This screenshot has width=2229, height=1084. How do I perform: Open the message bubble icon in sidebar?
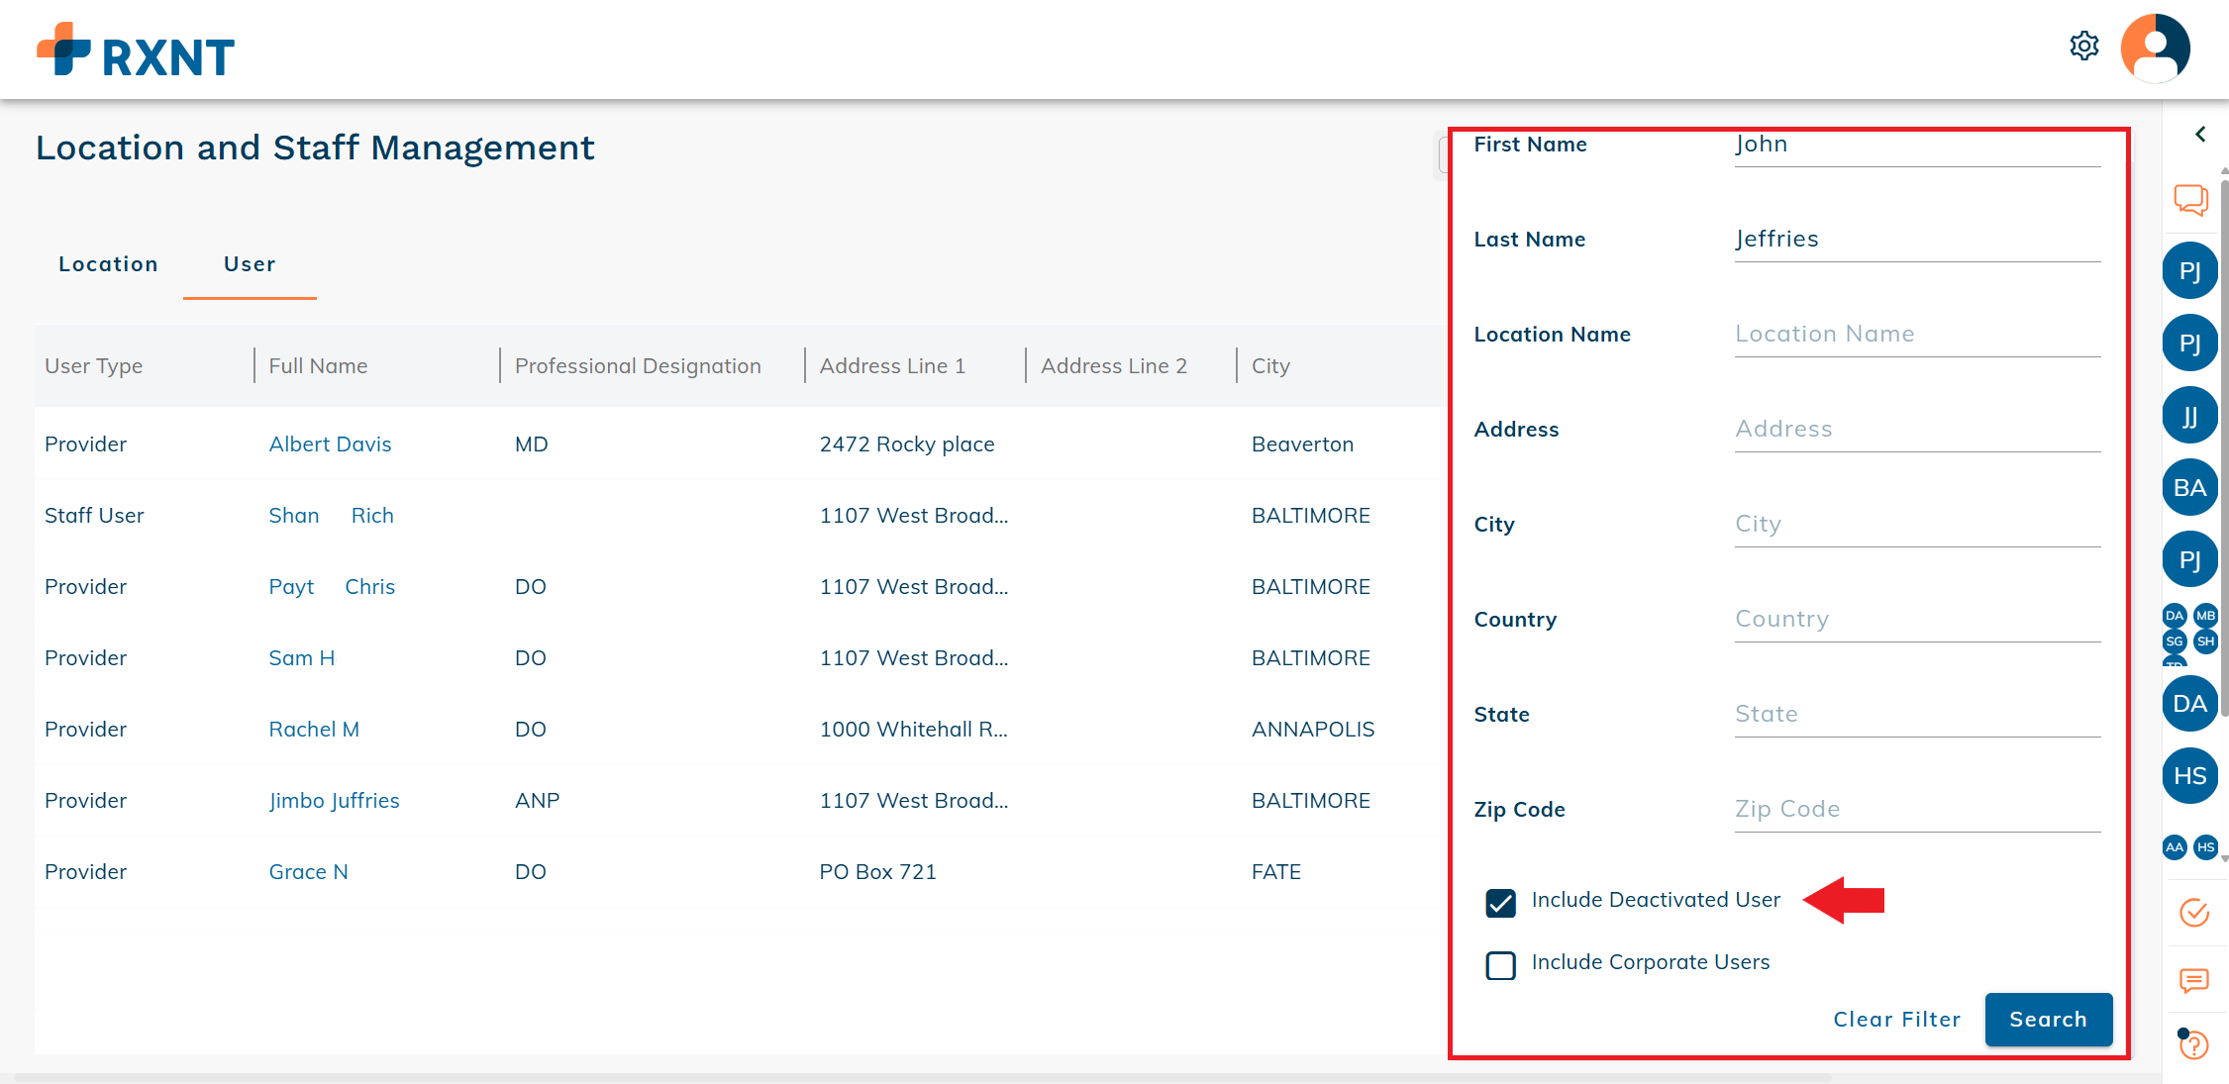pos(2194,980)
